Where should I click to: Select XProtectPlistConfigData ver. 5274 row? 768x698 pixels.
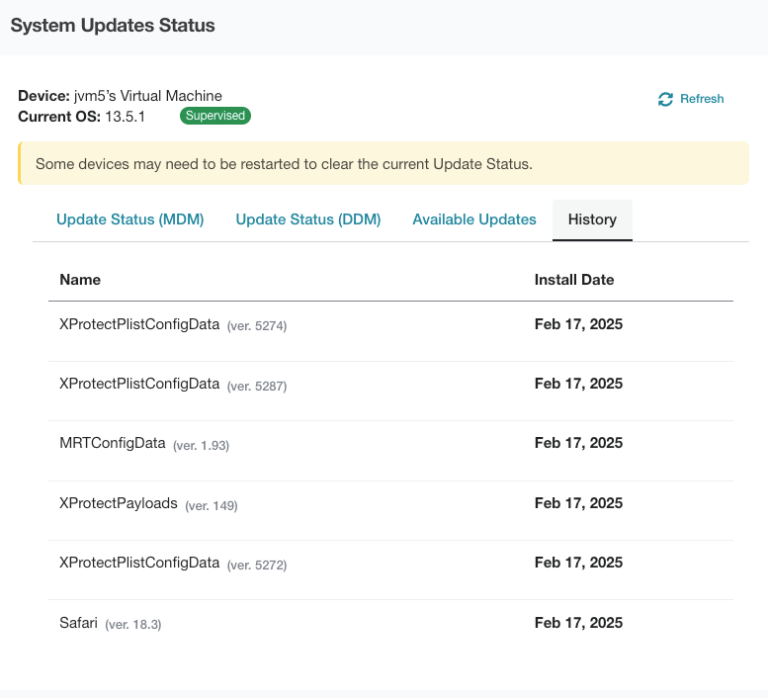click(390, 331)
